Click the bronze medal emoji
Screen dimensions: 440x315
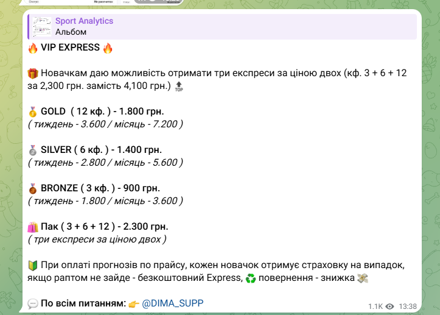coord(33,188)
